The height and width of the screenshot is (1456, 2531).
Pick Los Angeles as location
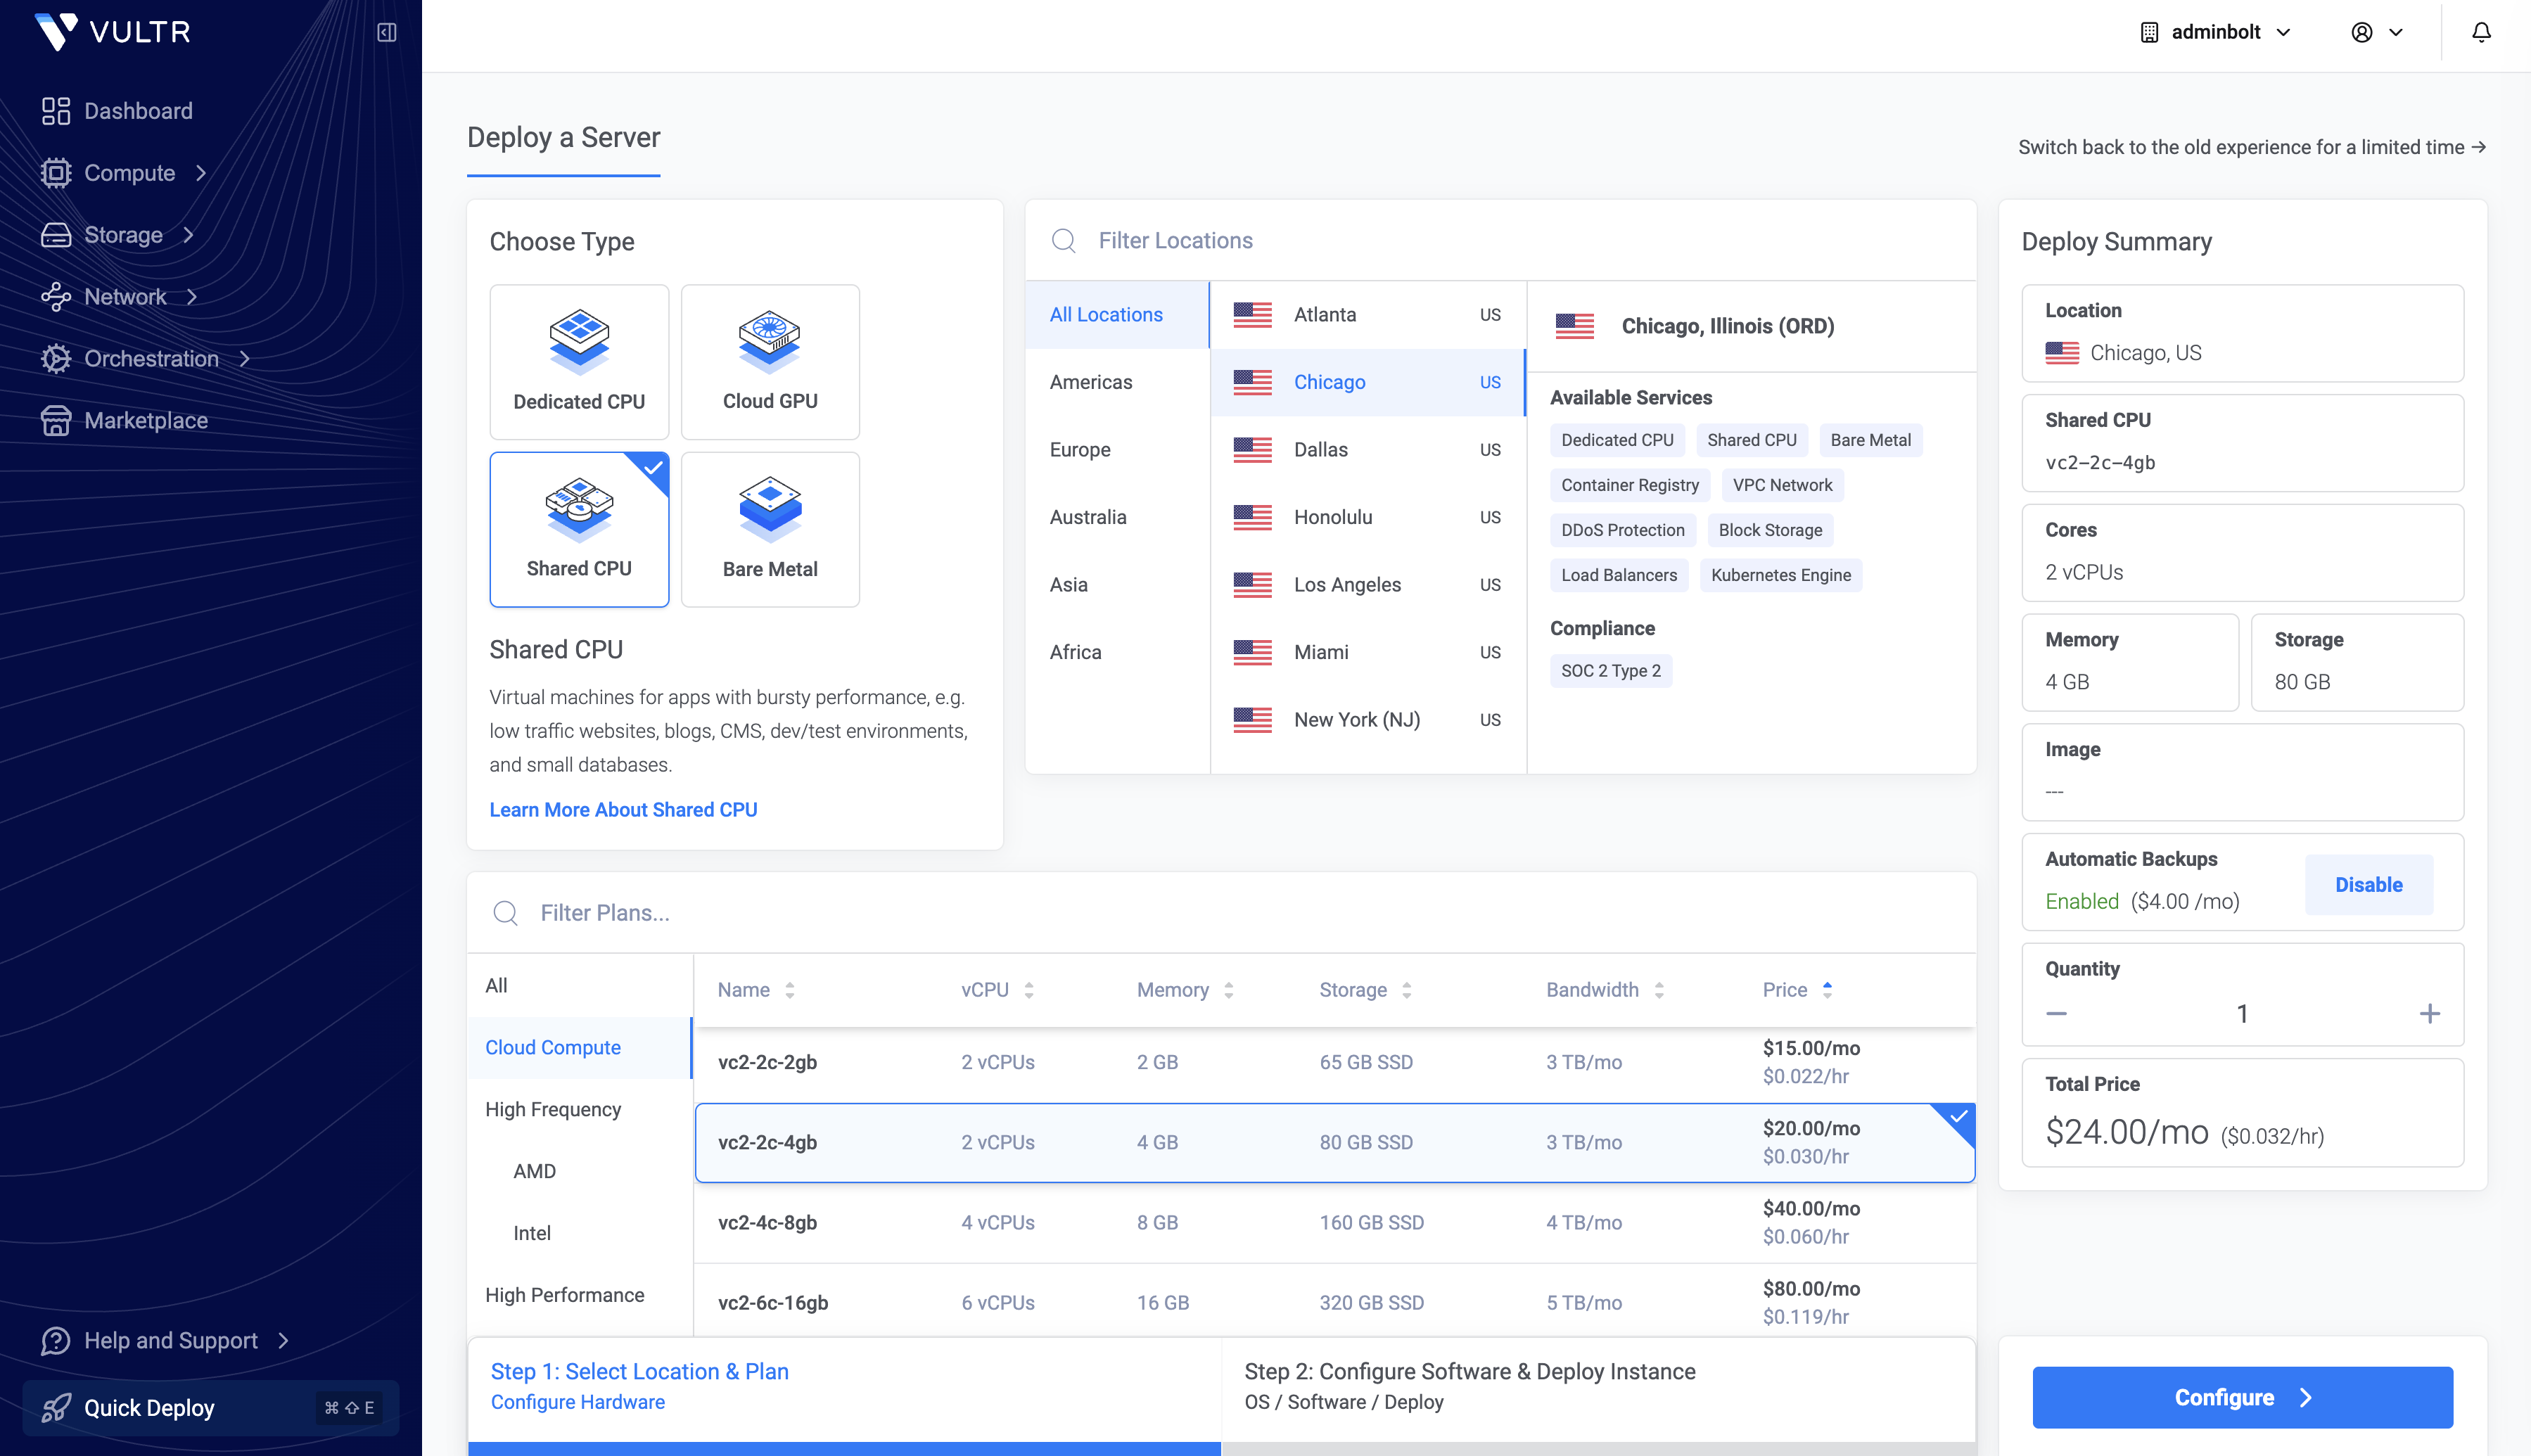1367,585
